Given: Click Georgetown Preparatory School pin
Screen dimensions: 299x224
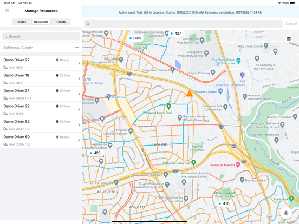Looking at the screenshot, I should click(206, 54).
